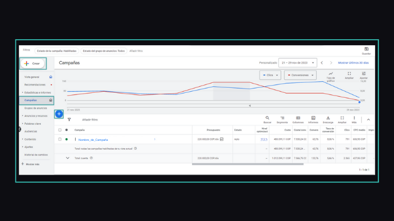Viewport: 394px width, 221px height.
Task: Select Historial de cambios in sidebar
Action: pos(36,155)
